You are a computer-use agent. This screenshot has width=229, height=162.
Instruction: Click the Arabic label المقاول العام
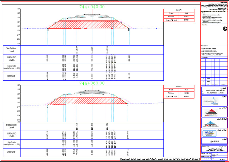pyautogui.click(x=222, y=119)
